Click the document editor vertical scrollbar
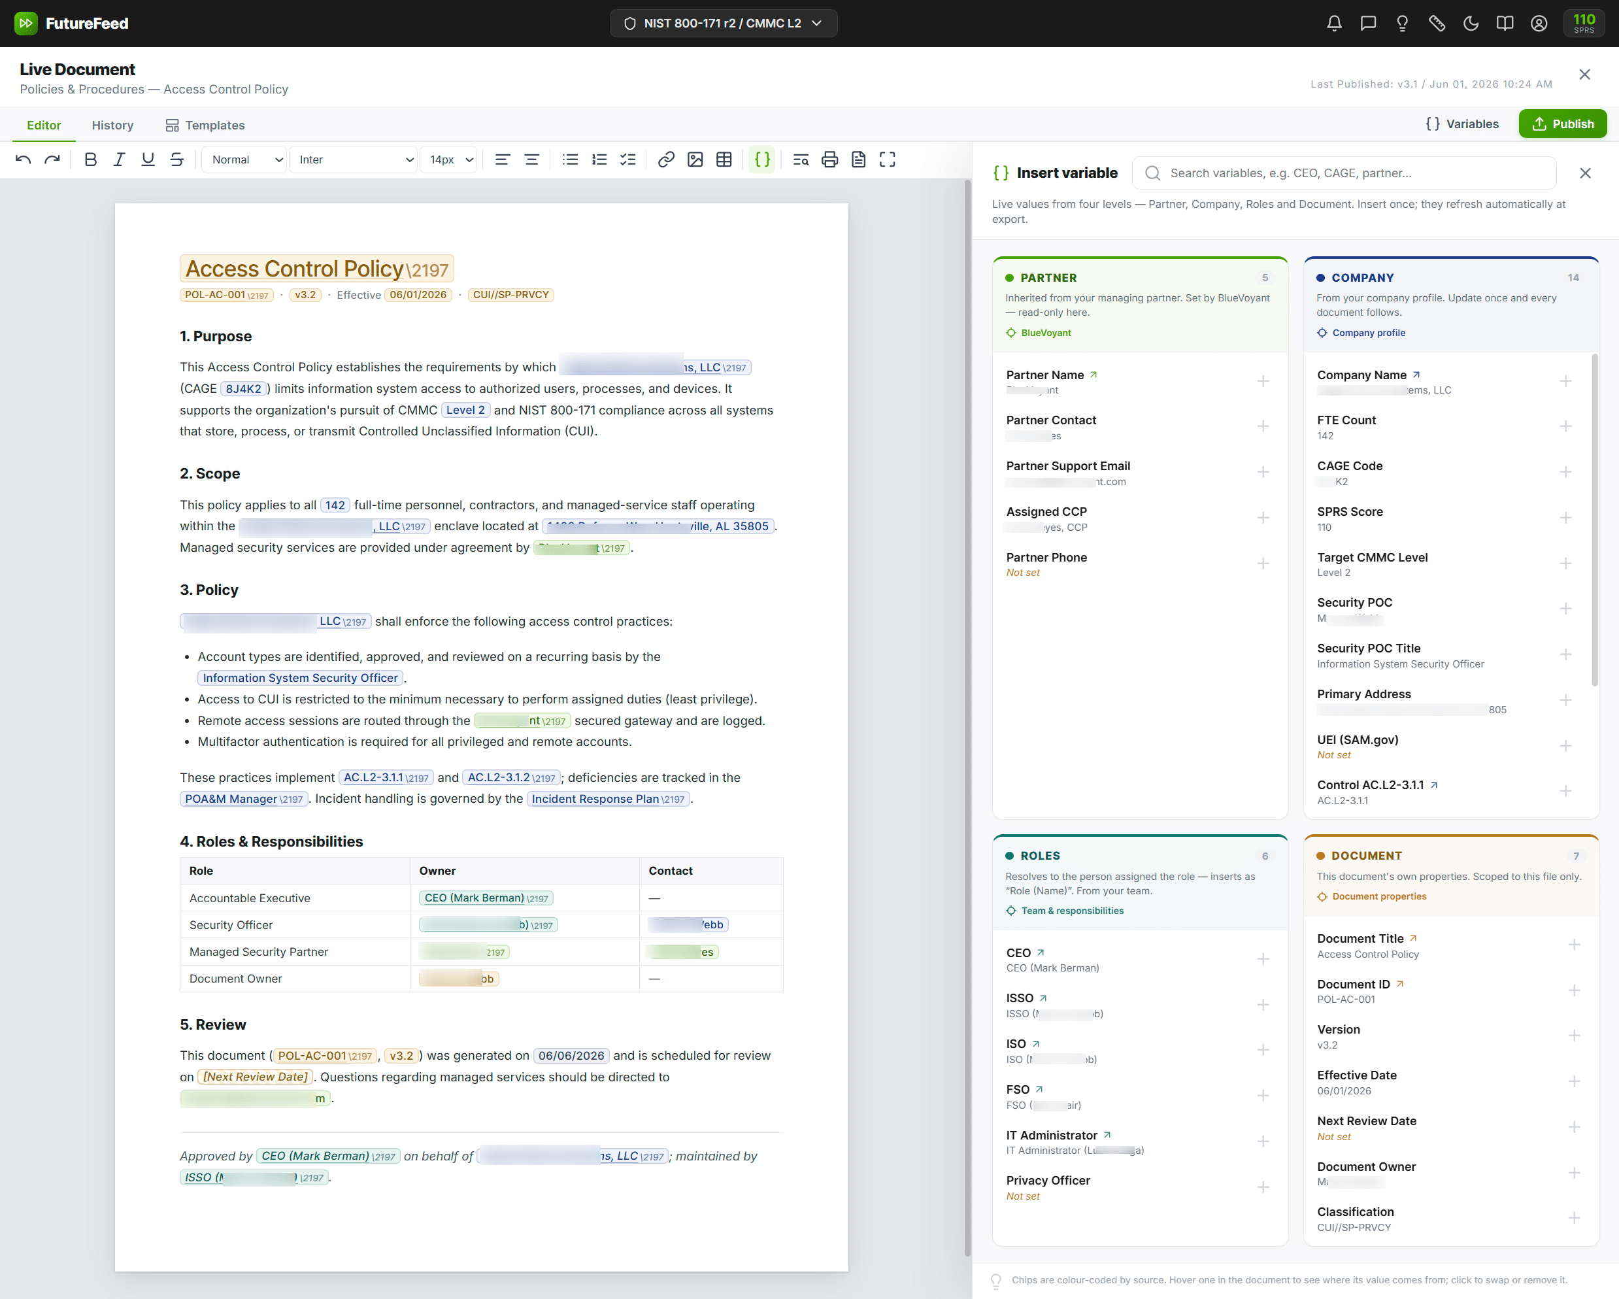This screenshot has width=1619, height=1299. pyautogui.click(x=967, y=717)
